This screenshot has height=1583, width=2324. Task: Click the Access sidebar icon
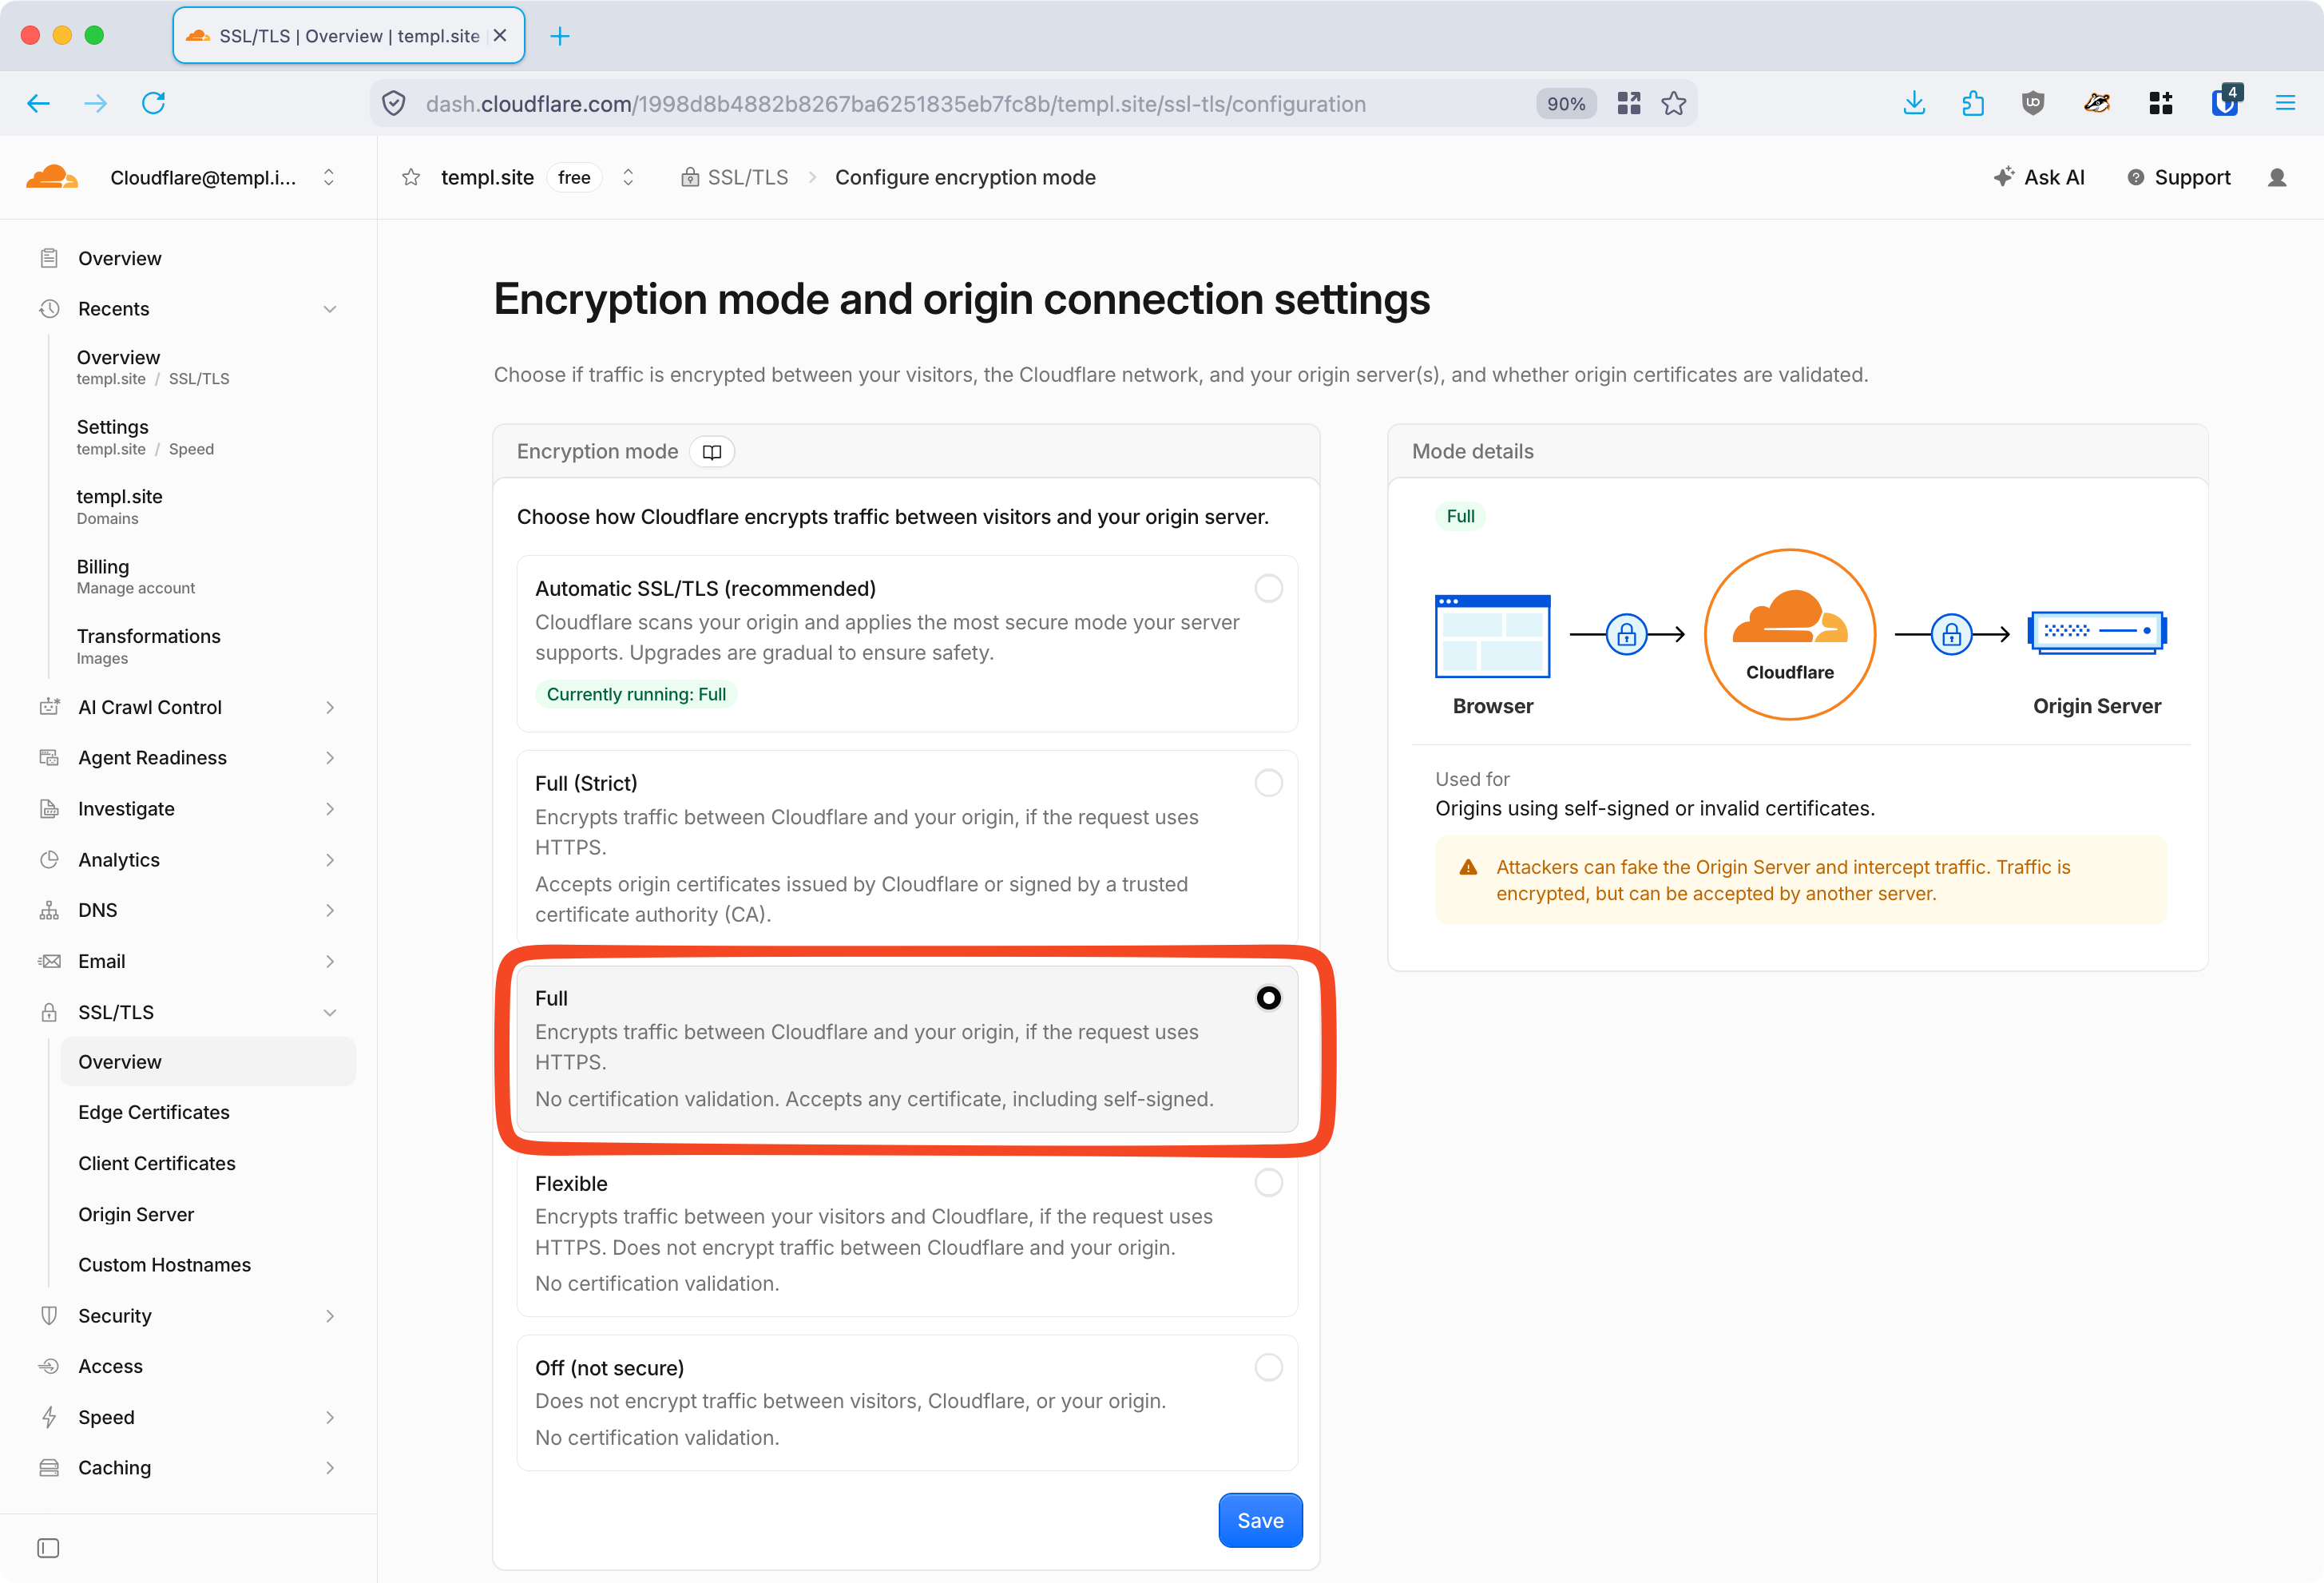[49, 1366]
